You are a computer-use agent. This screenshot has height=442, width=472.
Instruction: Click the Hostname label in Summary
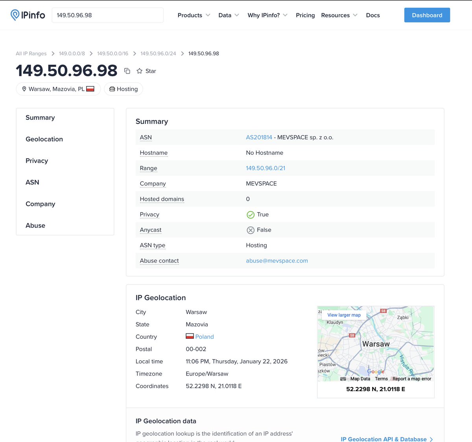click(154, 153)
